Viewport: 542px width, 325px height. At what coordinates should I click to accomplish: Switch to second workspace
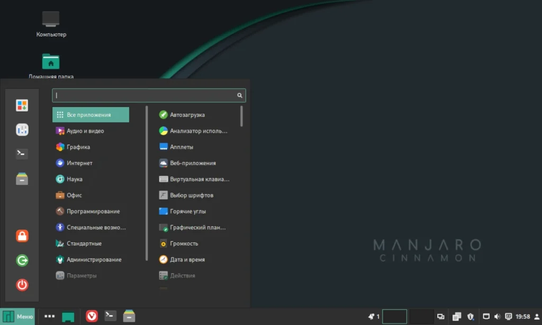pyautogui.click(x=421, y=317)
